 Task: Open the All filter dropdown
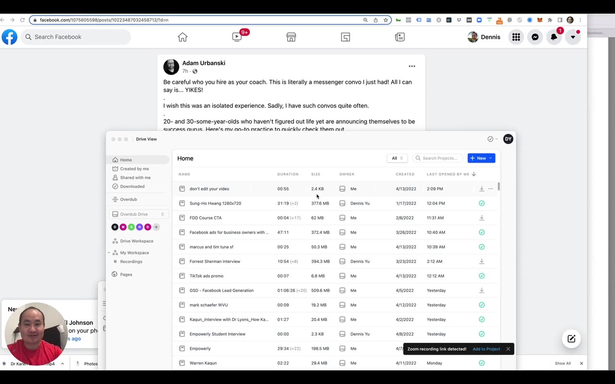click(x=397, y=158)
